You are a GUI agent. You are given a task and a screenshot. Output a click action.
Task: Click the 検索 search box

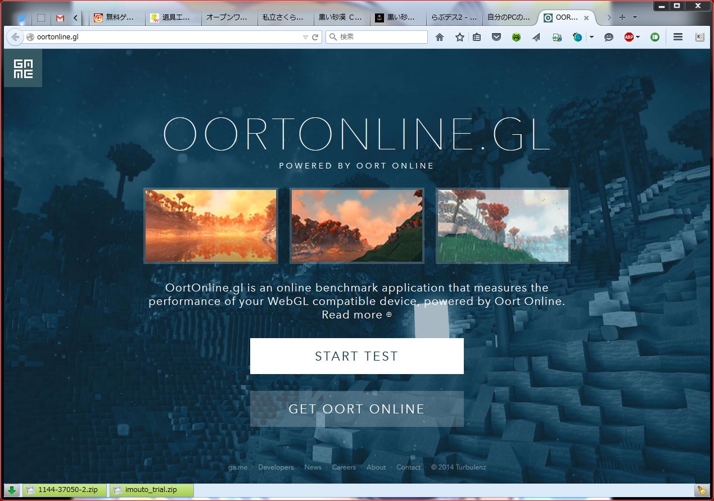coord(377,37)
